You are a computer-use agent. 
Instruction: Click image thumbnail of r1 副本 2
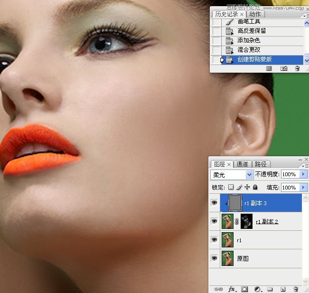click(x=228, y=221)
